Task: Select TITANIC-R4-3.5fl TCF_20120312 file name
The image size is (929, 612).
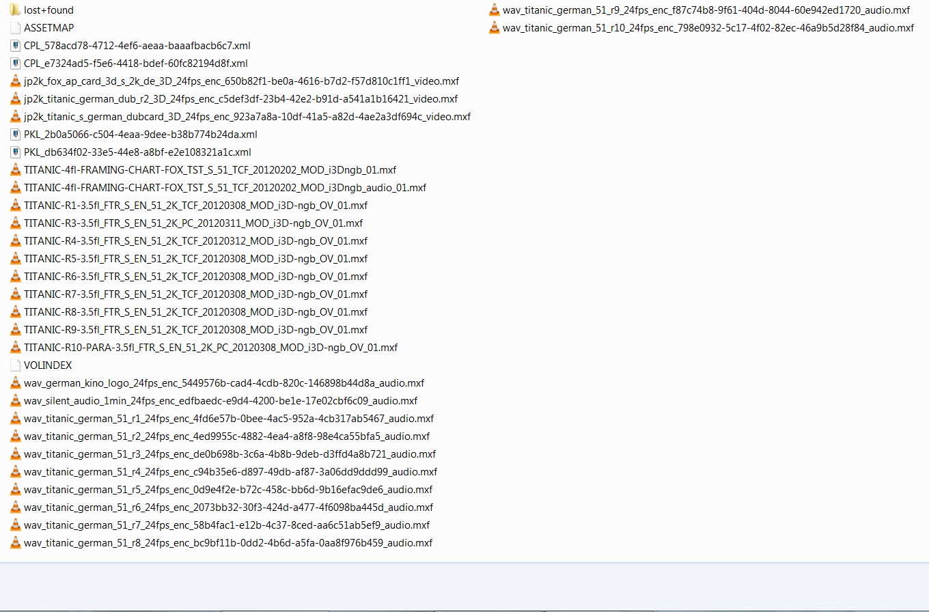Action: pos(195,241)
